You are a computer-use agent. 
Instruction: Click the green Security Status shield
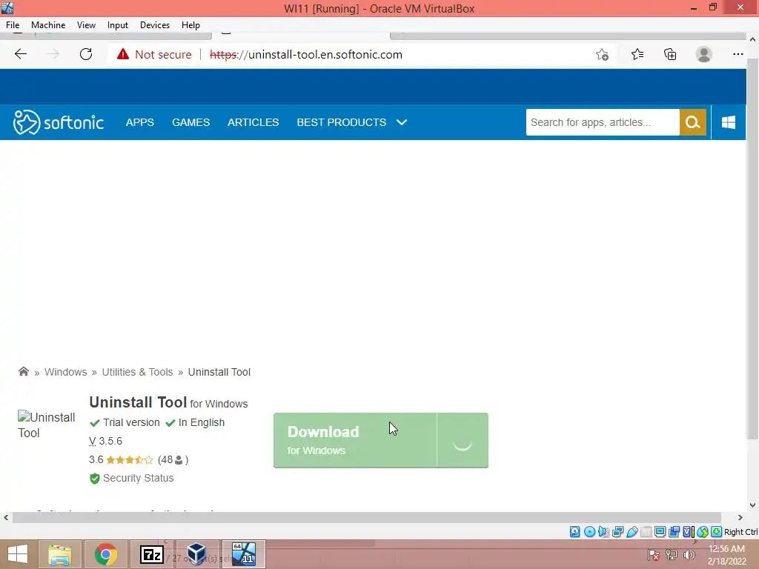(x=94, y=479)
